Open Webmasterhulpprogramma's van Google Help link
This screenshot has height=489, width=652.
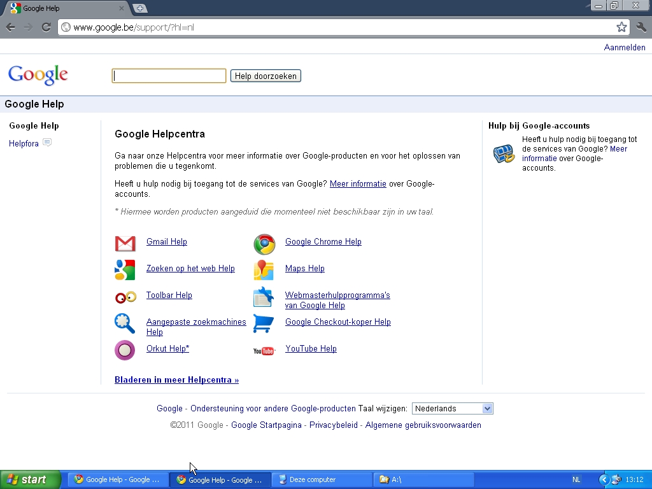tap(337, 301)
